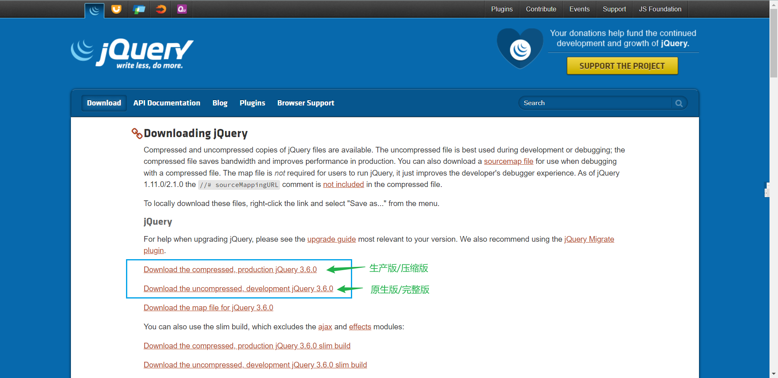Image resolution: width=778 pixels, height=378 pixels.
Task: Click the 'jQuery' section subheading
Action: (x=158, y=221)
